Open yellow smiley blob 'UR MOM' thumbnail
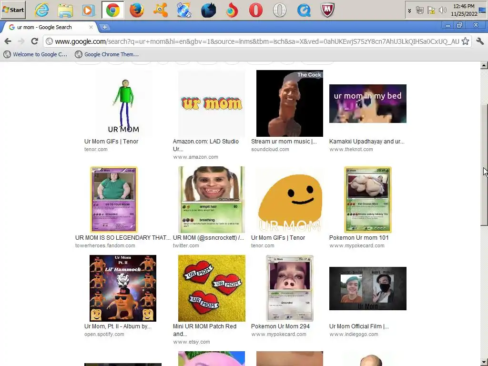The image size is (488, 366). (x=289, y=200)
